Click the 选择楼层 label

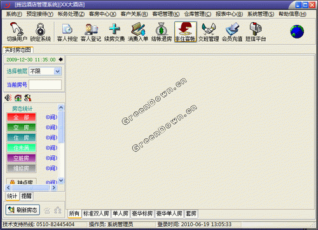click(x=17, y=71)
